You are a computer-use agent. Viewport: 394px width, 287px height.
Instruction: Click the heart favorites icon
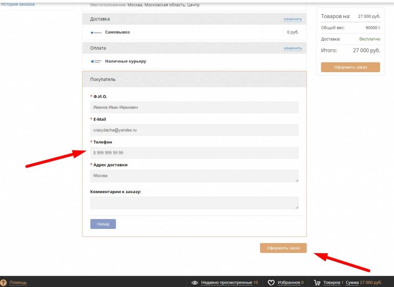coord(271,283)
